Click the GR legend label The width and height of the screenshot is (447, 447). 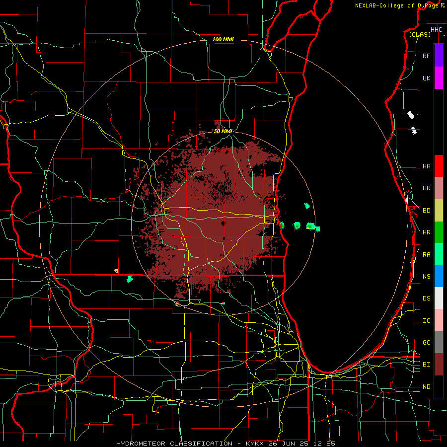pyautogui.click(x=426, y=188)
